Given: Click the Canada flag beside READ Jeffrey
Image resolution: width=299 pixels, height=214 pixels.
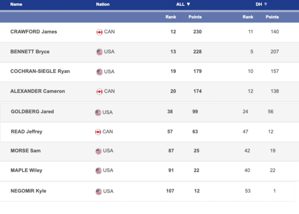Looking at the screenshot, I should [98, 132].
